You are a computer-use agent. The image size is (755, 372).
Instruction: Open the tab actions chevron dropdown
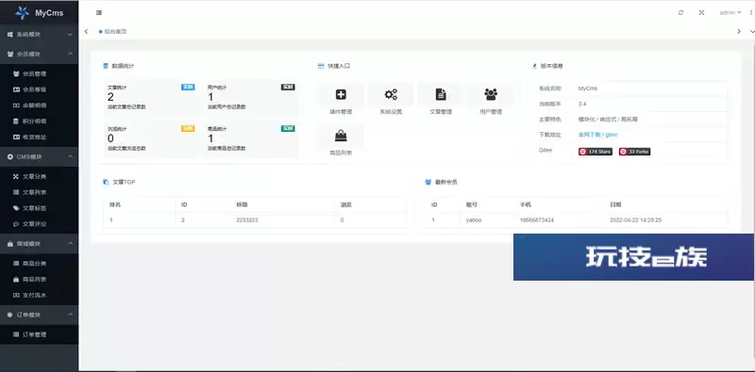(x=752, y=31)
